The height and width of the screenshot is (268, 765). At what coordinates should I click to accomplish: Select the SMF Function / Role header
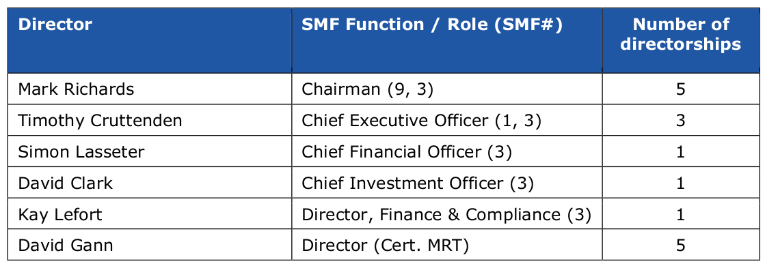(x=447, y=40)
